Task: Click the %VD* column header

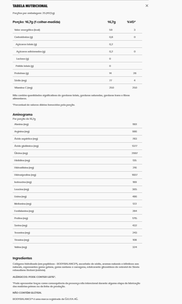Action: 131,22
